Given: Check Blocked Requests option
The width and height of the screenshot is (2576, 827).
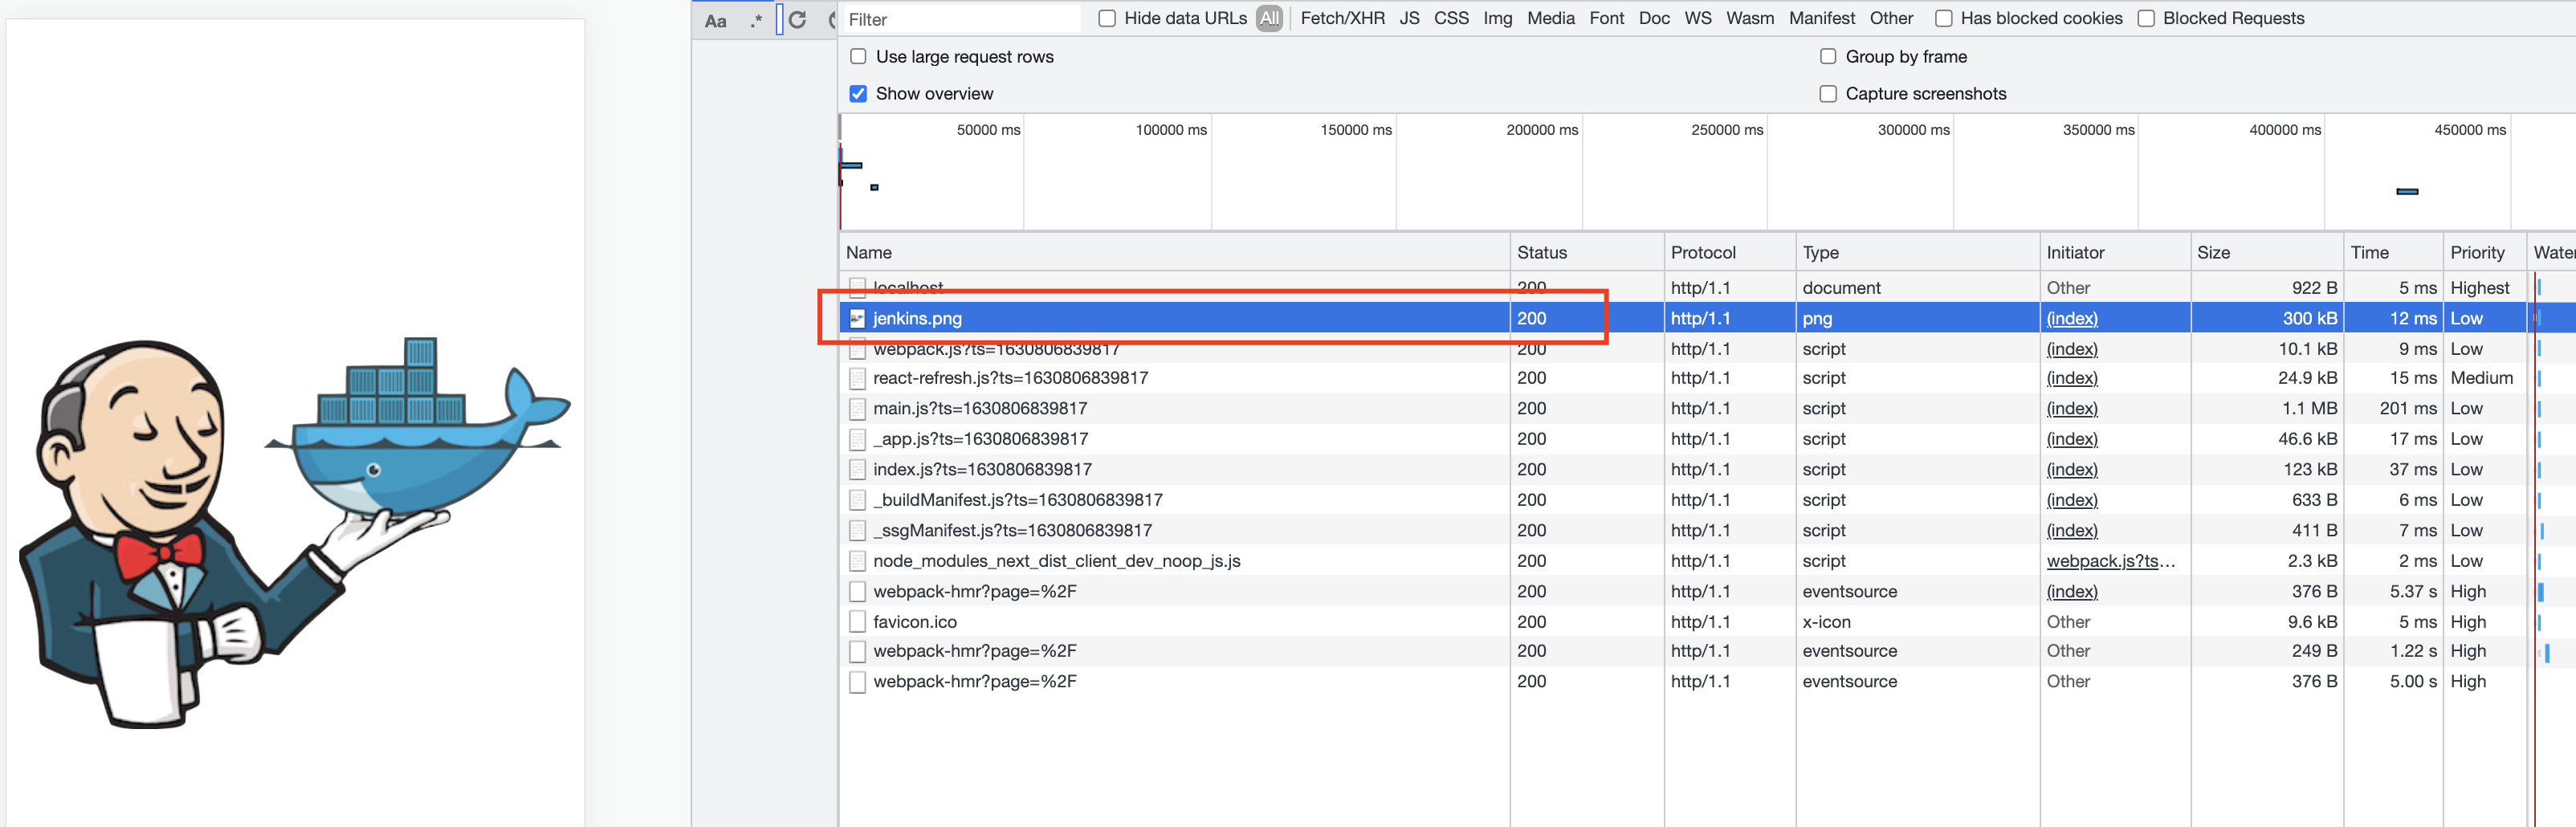Looking at the screenshot, I should pos(2146,18).
